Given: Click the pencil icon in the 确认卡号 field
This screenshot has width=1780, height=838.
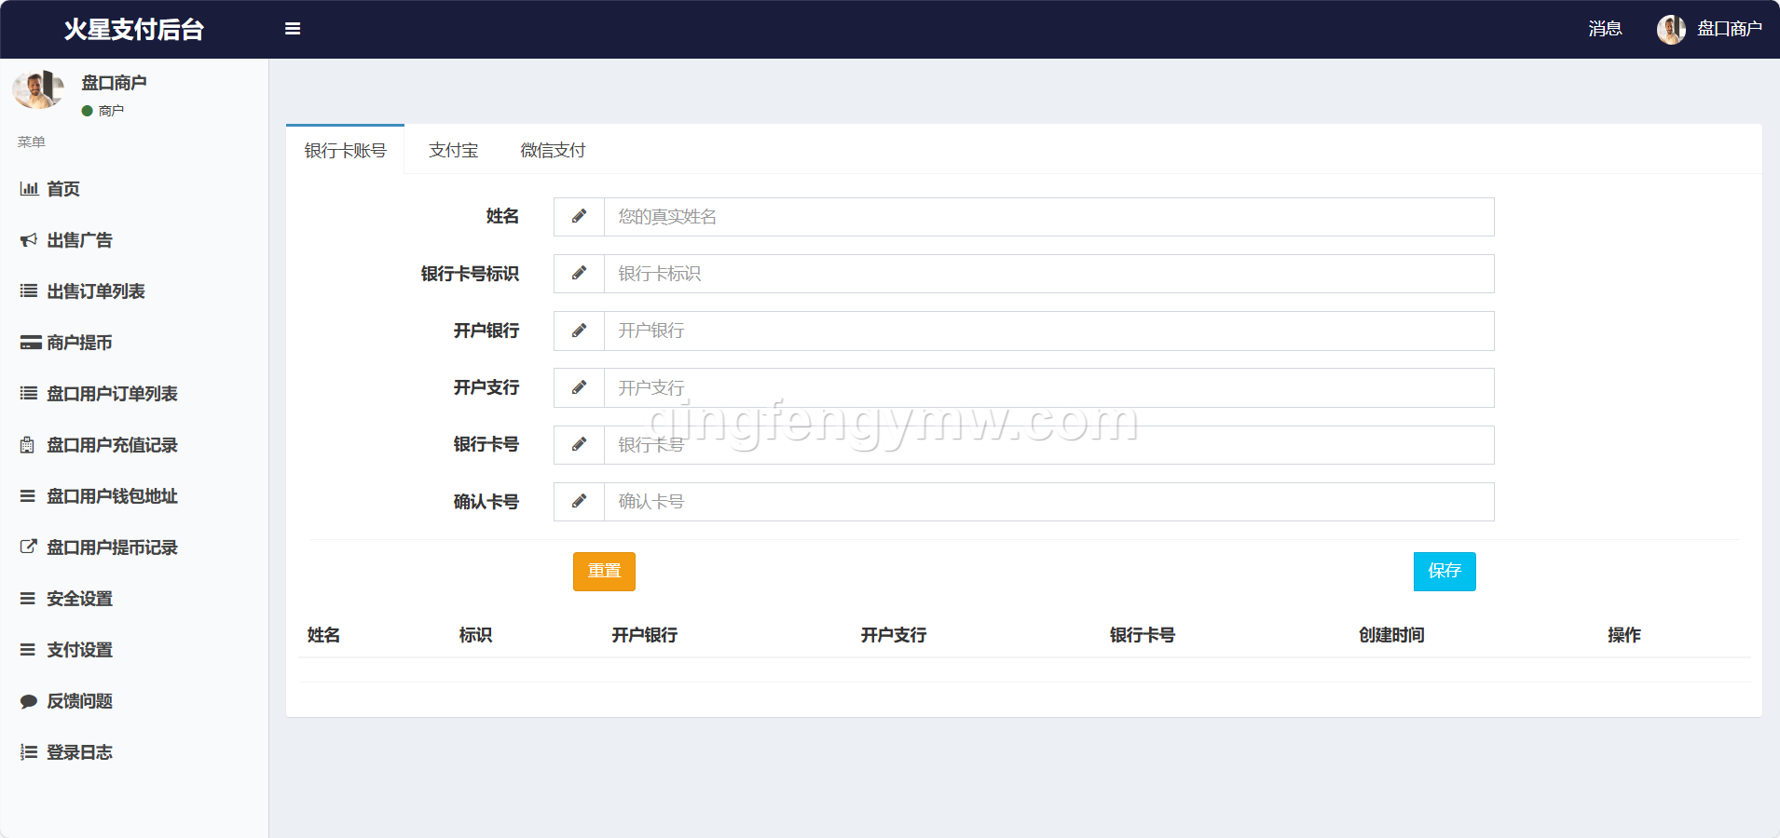Looking at the screenshot, I should click(579, 502).
